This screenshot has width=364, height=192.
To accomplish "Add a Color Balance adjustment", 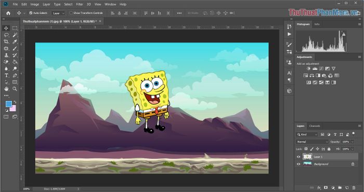I will [312, 76].
